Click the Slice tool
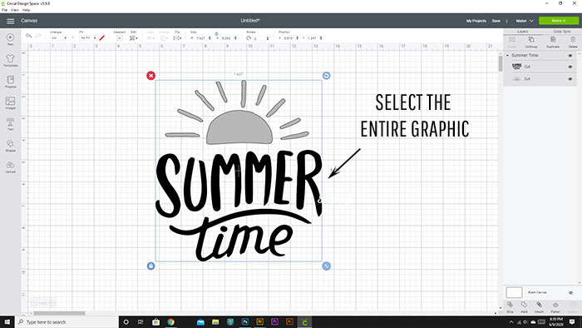Image resolution: width=582 pixels, height=328 pixels. pyautogui.click(x=510, y=307)
